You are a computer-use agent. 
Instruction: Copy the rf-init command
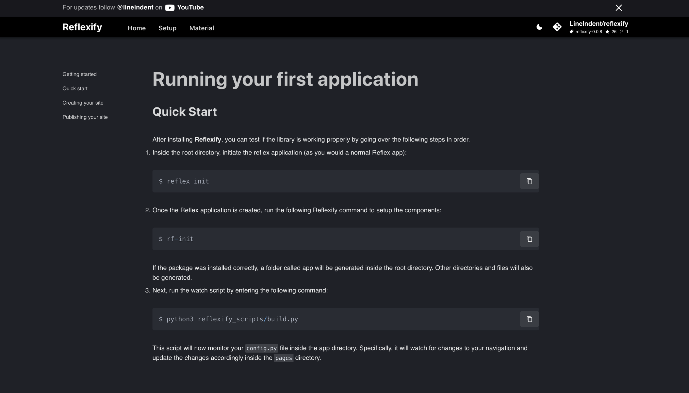[x=529, y=238]
